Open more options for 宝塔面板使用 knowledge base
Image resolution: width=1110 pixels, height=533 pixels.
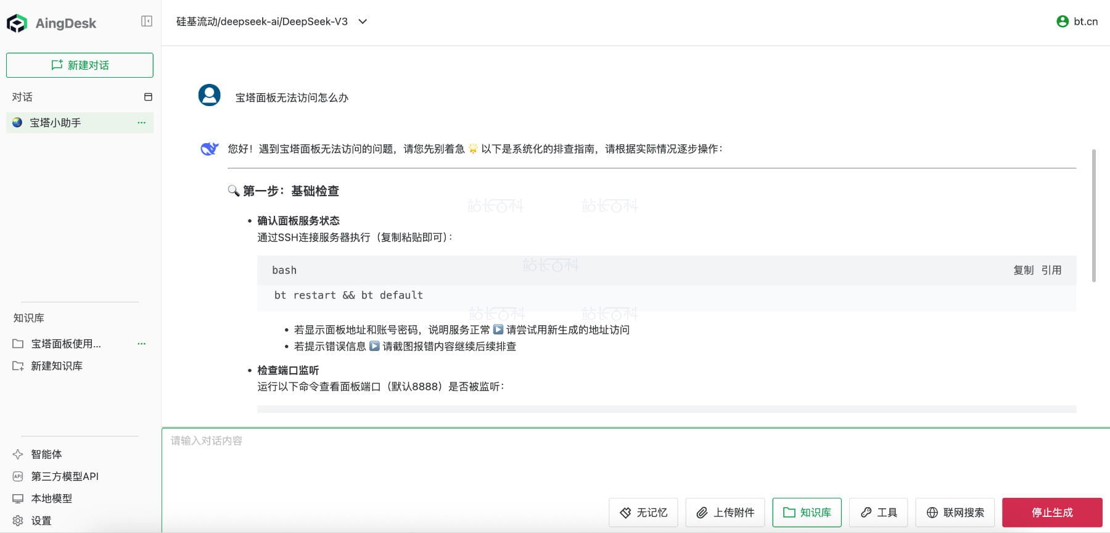tap(142, 344)
